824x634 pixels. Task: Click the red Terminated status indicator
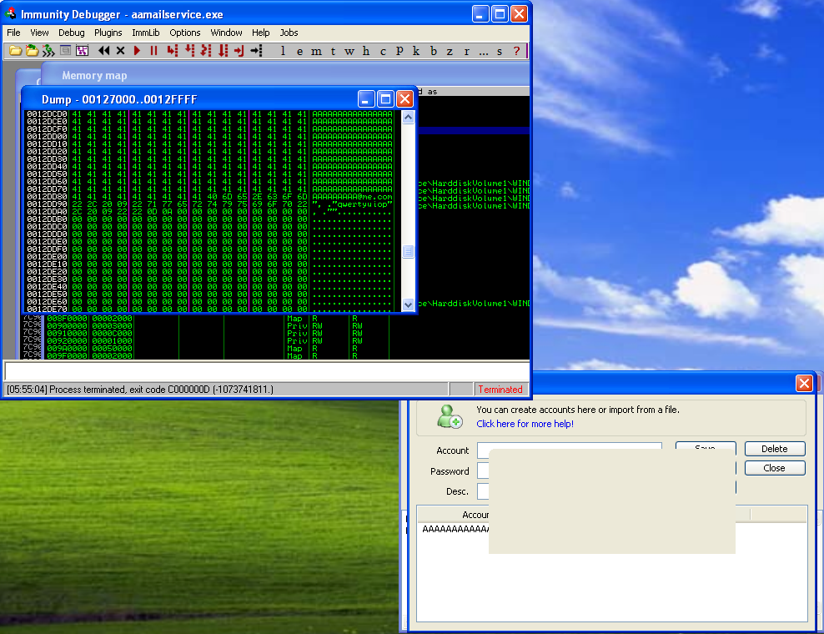[x=500, y=390]
